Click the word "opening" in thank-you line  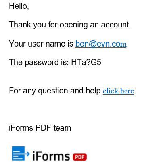click(73, 25)
